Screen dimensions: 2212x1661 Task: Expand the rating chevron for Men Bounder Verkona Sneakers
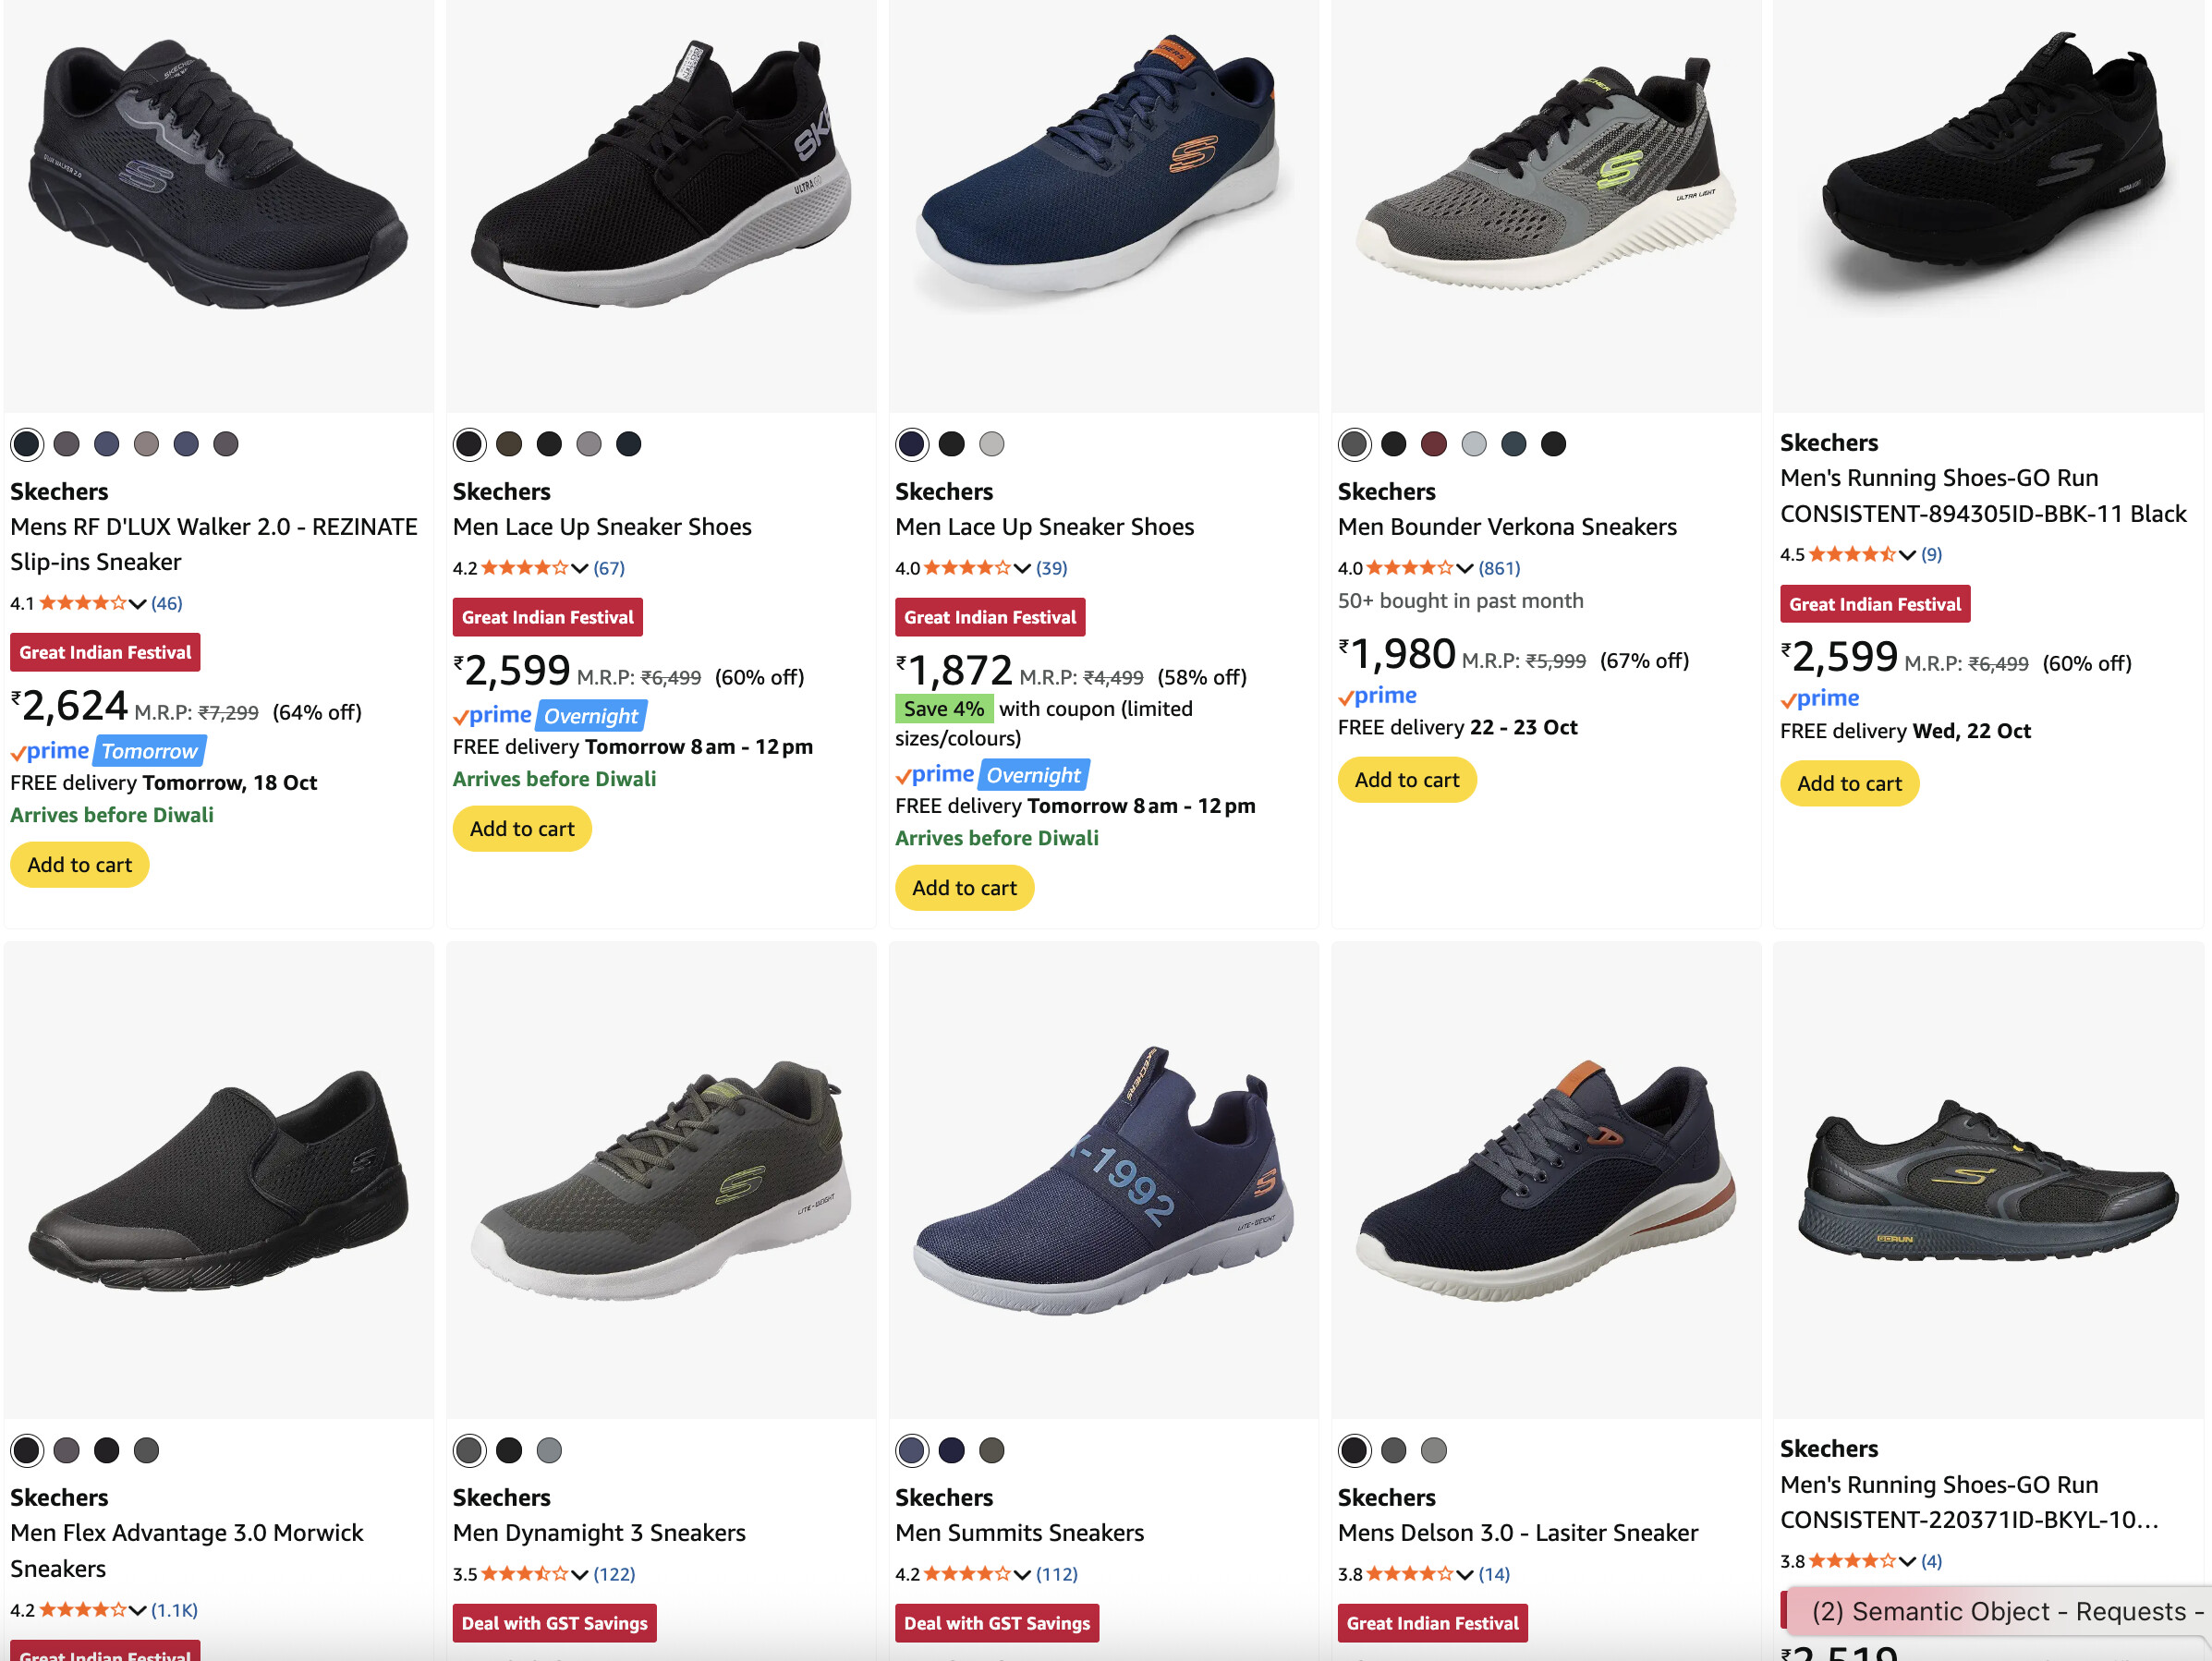pyautogui.click(x=1465, y=568)
